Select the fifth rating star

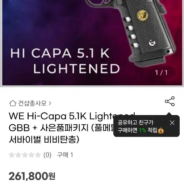pyautogui.click(x=38, y=155)
